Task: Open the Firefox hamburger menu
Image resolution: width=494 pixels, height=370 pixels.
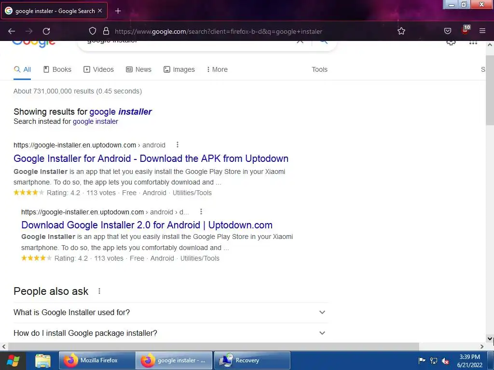Action: point(482,31)
